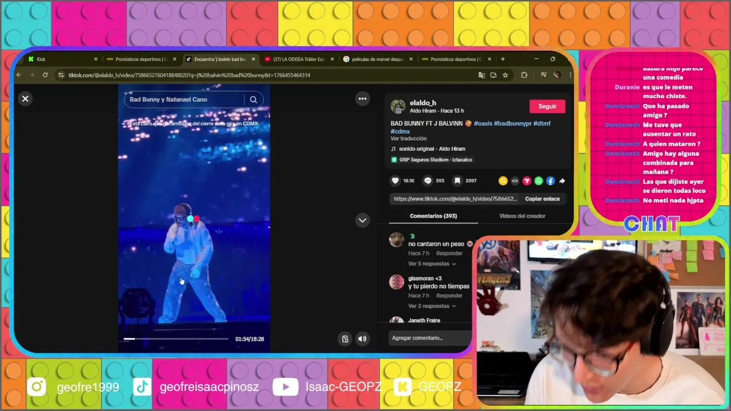Click the Janeth Fraire commenter name
The width and height of the screenshot is (731, 411).
(424, 320)
